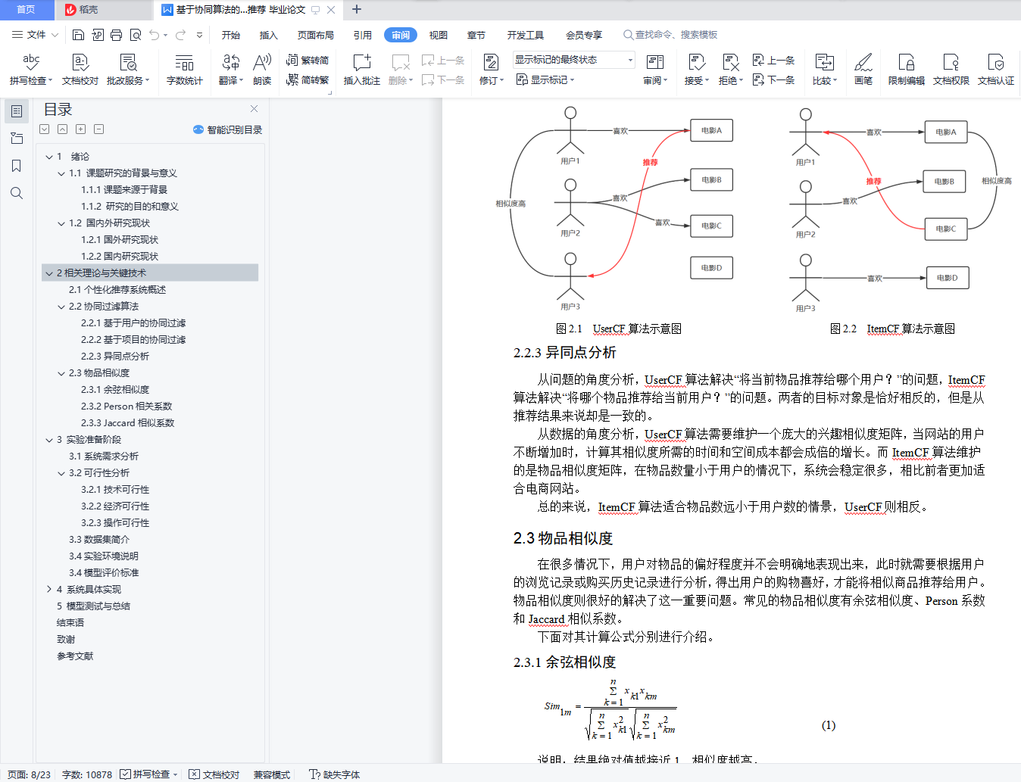1021x782 pixels.
Task: Open a new tab with the plus button
Action: pyautogui.click(x=357, y=10)
